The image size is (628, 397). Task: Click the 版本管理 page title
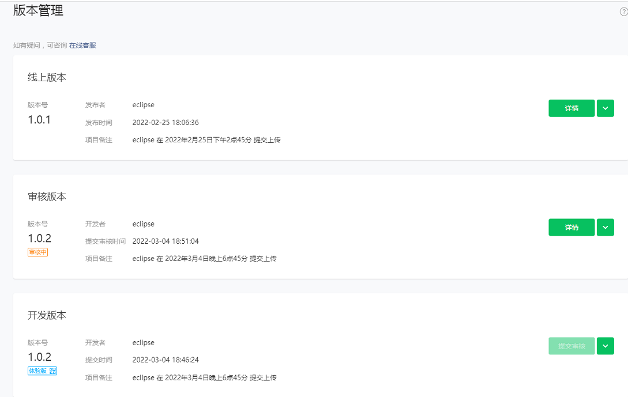[x=38, y=10]
